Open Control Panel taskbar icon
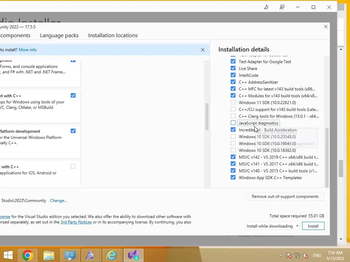 coord(70,255)
